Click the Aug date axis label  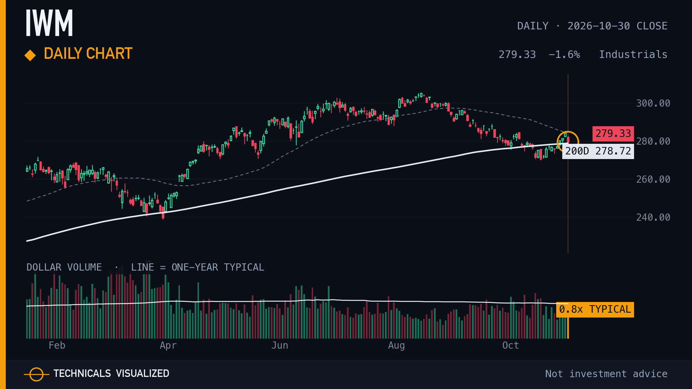(396, 345)
